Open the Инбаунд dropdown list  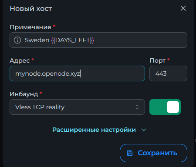coord(77,107)
